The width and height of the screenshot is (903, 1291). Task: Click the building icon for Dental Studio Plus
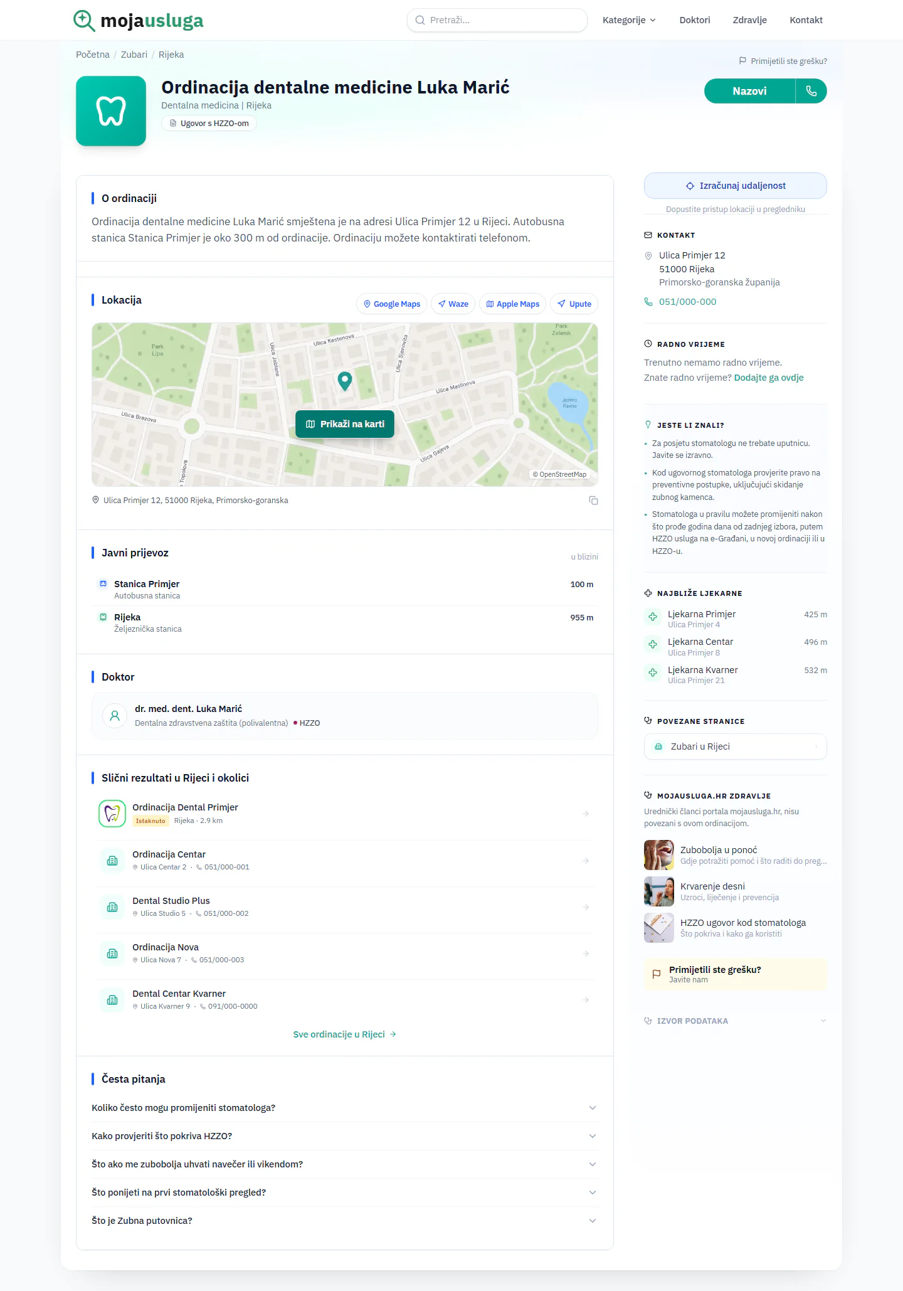(112, 907)
